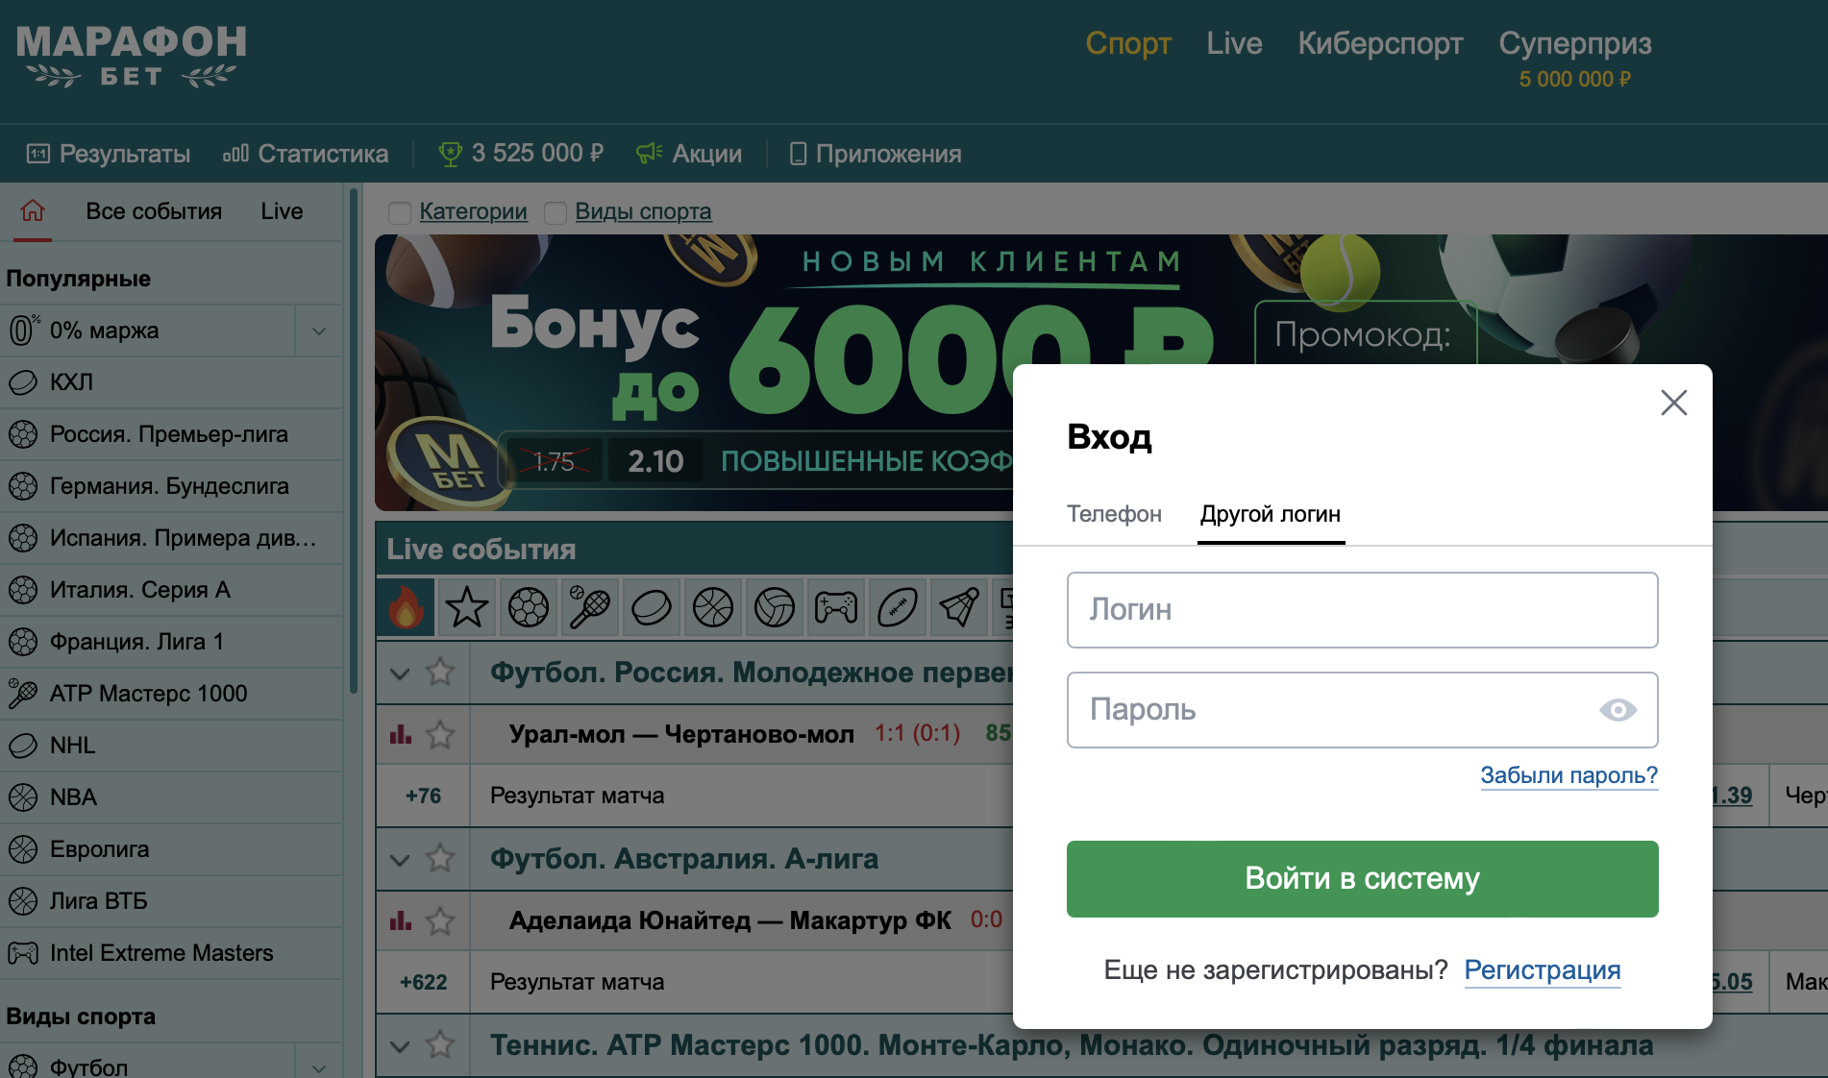Screen dimensions: 1828x1078
Task: Collapse Футбол. Австралия. А-лига section
Action: tap(400, 859)
